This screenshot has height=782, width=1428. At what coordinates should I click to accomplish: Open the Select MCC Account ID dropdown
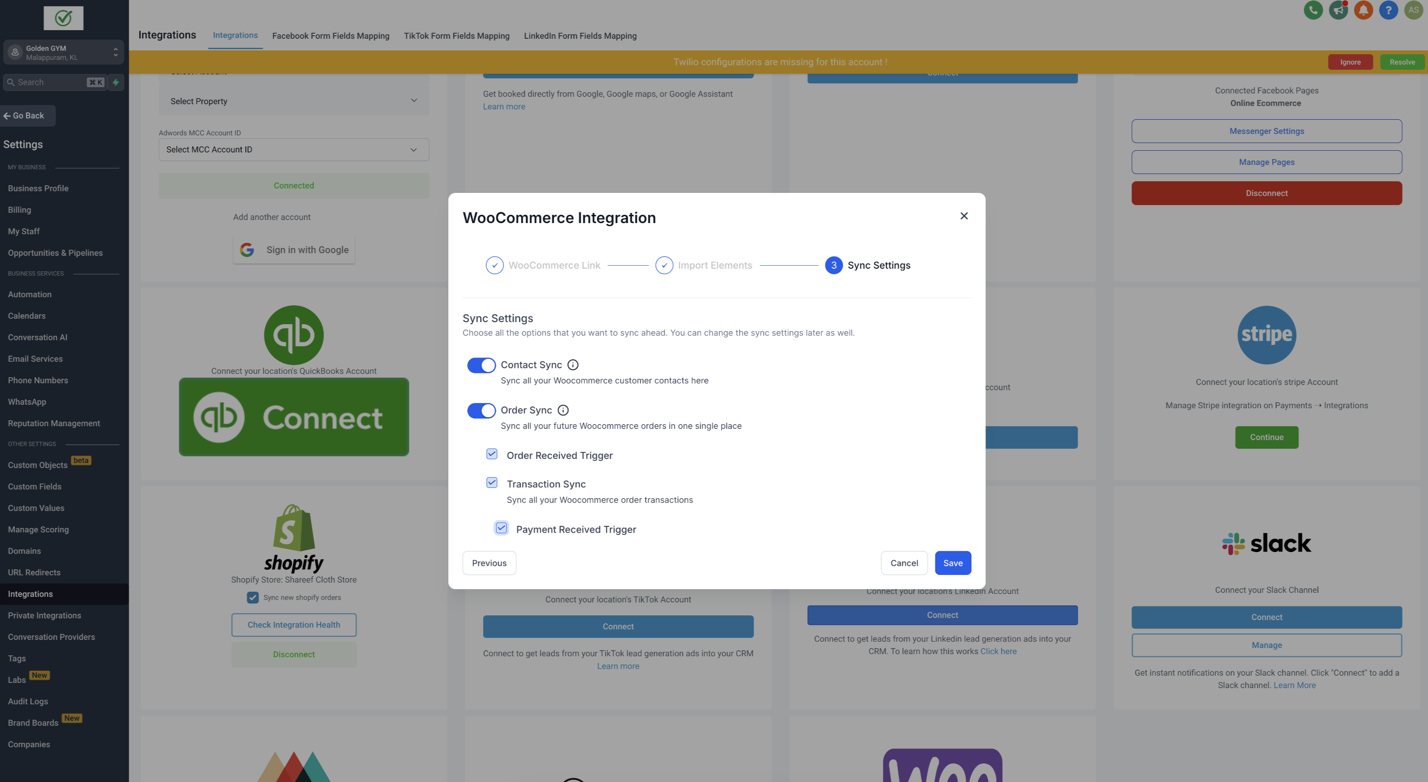(x=293, y=149)
